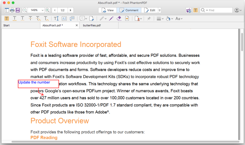Image resolution: width=245 pixels, height=145 pixels.
Task: Select the Underline text tool
Action: click(x=22, y=18)
